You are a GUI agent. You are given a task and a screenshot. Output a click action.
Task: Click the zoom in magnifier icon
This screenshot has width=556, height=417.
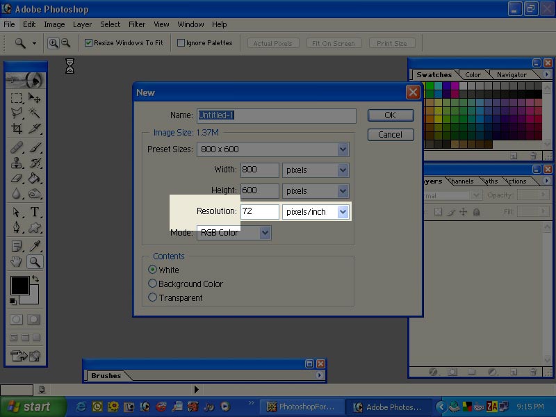(53, 43)
